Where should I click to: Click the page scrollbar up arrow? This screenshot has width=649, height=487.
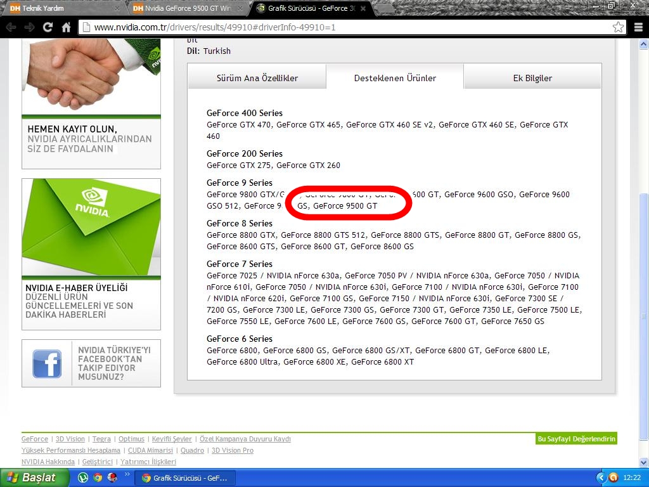644,44
